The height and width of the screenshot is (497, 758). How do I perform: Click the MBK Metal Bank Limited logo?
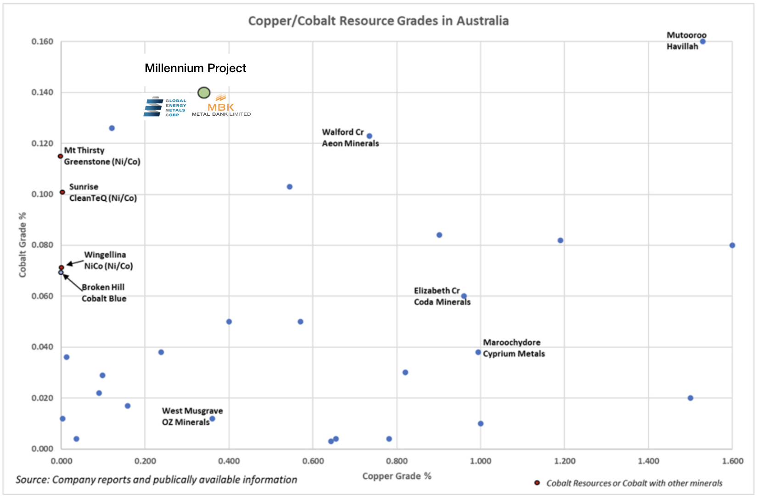point(221,106)
